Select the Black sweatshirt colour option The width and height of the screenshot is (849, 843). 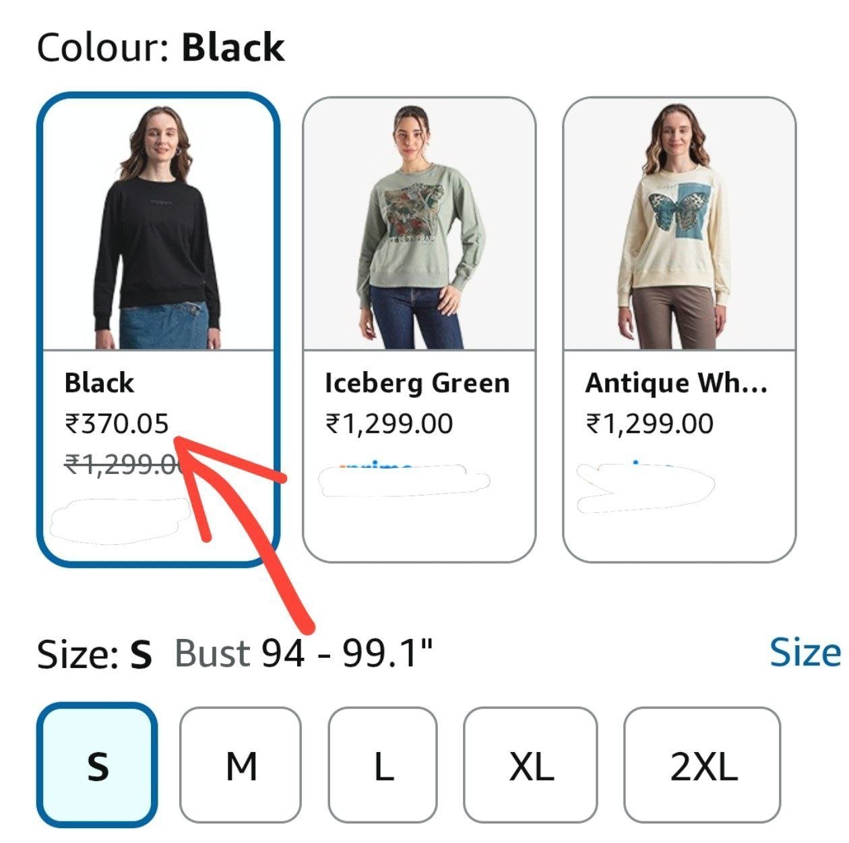(x=158, y=329)
